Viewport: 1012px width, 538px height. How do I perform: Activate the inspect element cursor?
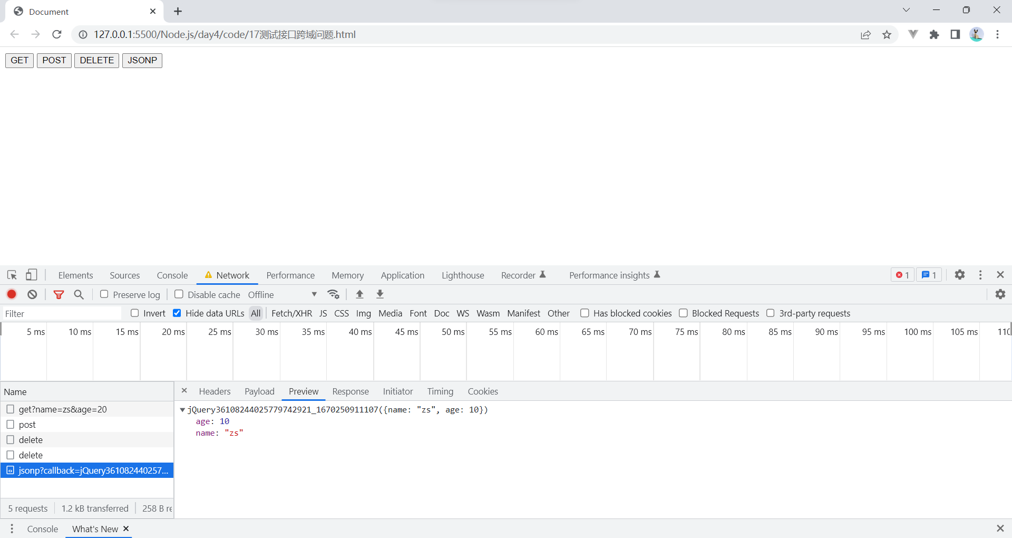pos(12,275)
